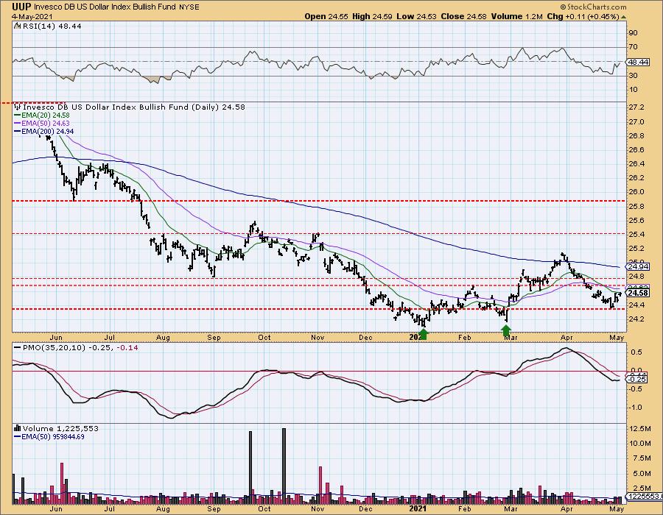The height and width of the screenshot is (515, 663).
Task: Click the 24.58 last price tag on axis
Action: coord(639,293)
